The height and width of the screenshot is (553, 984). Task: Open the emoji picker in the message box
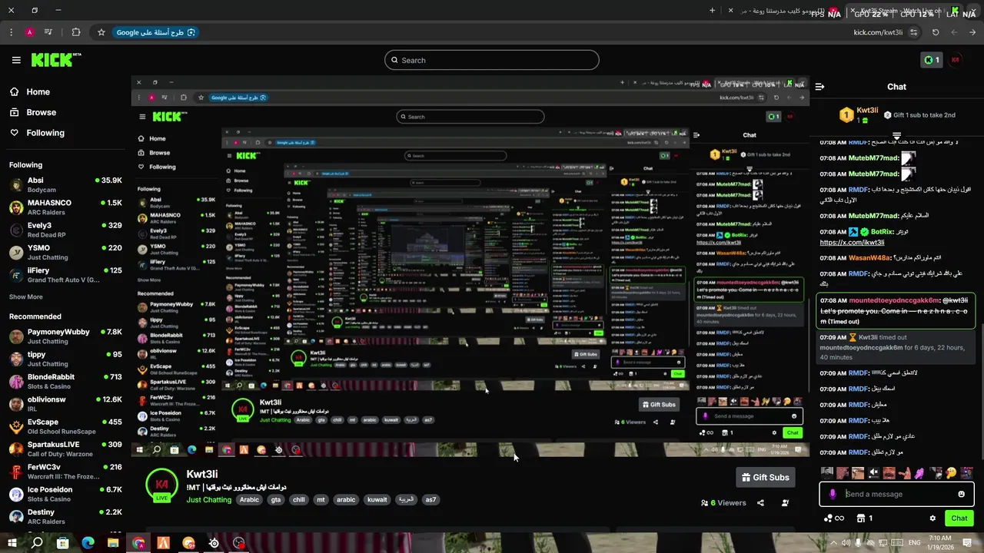(x=961, y=494)
